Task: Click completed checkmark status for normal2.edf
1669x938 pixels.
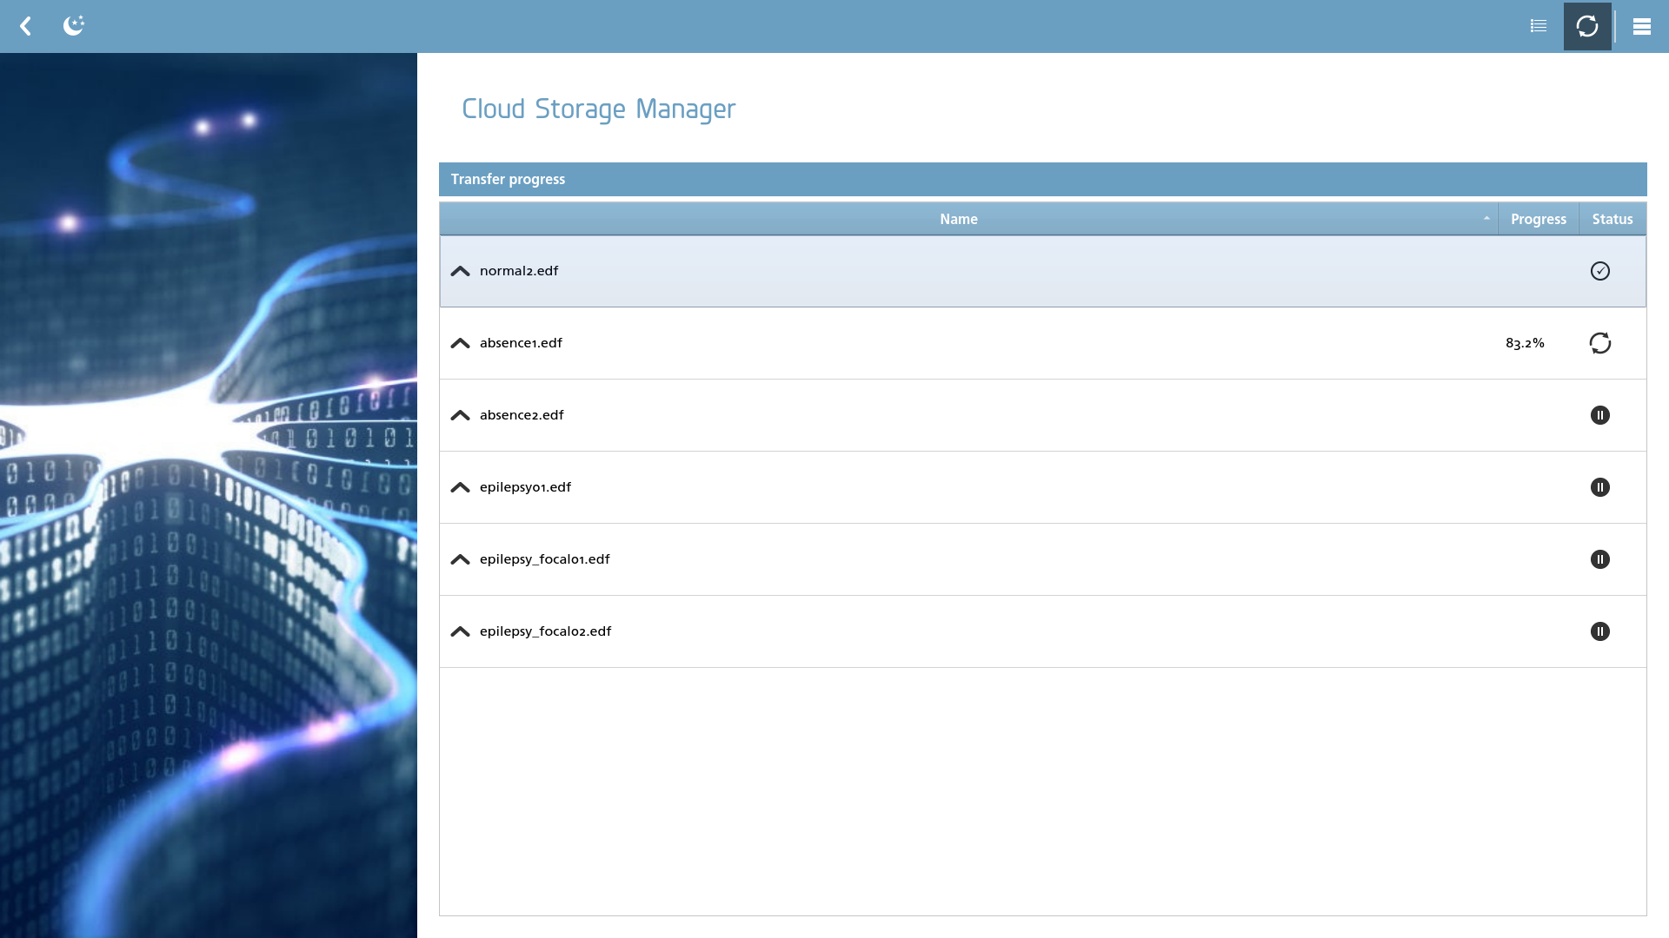Action: pyautogui.click(x=1600, y=271)
